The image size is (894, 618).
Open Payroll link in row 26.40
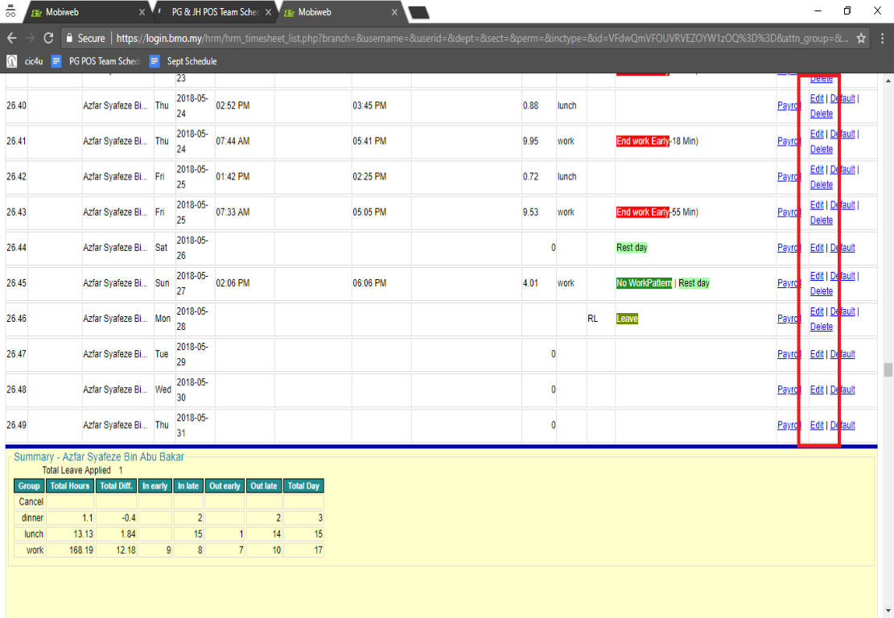789,105
